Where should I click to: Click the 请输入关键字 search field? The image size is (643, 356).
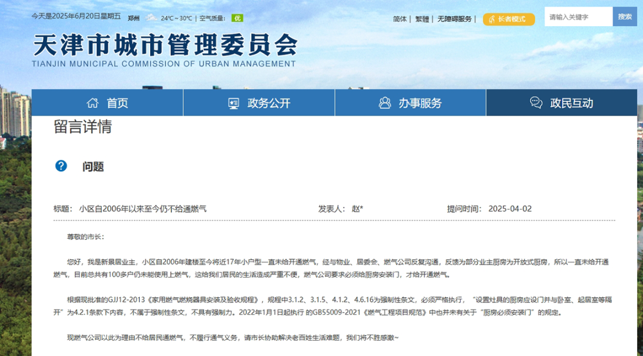click(x=578, y=17)
